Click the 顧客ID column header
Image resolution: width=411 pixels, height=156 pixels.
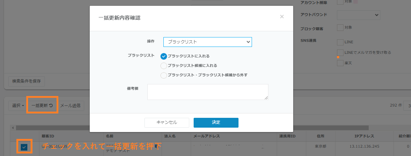click(x=48, y=136)
